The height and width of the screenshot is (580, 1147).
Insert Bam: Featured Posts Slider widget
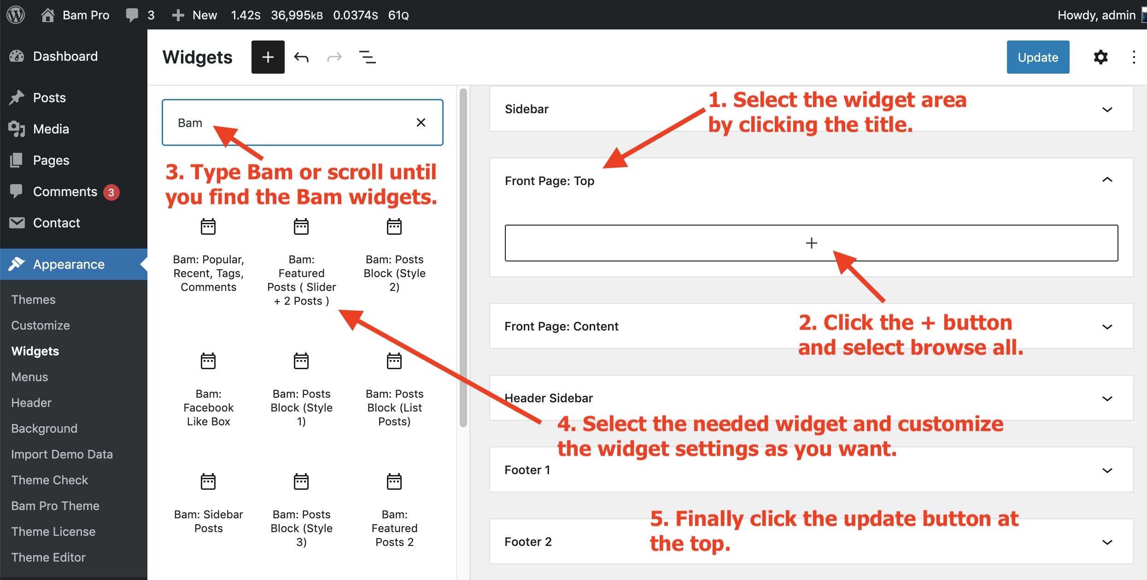click(x=301, y=262)
